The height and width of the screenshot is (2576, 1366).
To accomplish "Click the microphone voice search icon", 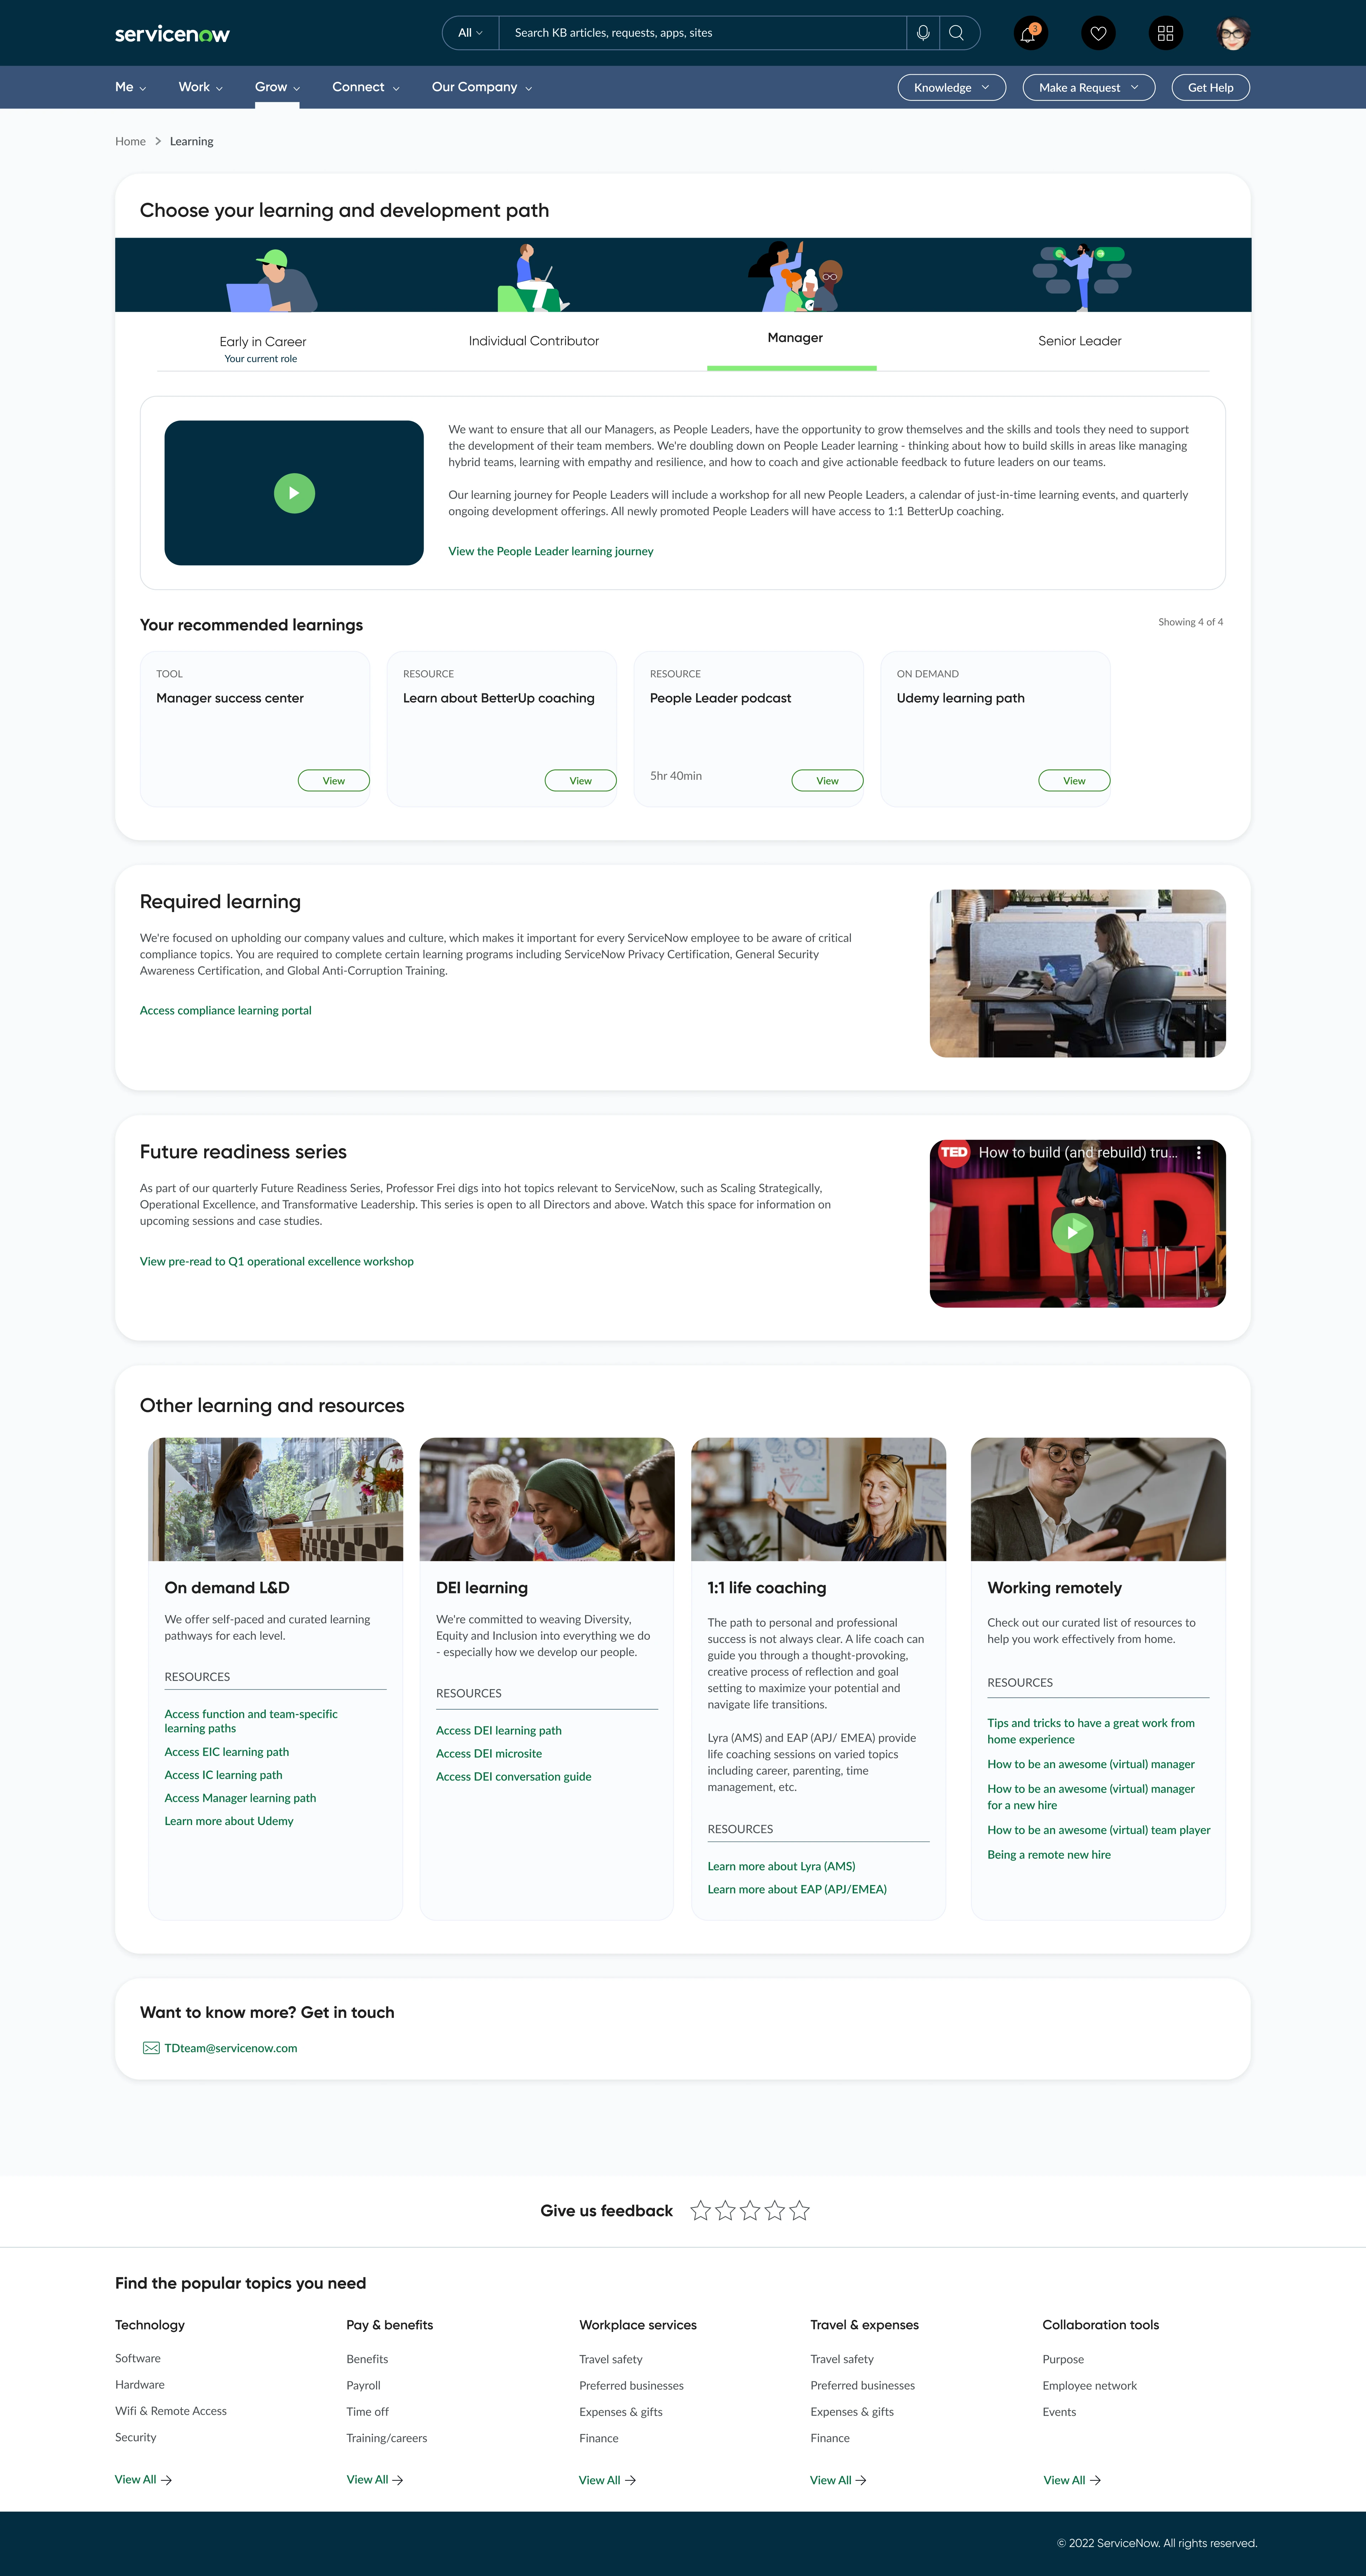I will pos(923,33).
